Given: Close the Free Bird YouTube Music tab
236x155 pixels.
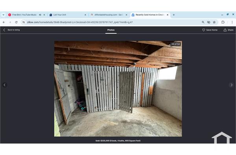Looking at the screenshot, I should (x=44, y=15).
